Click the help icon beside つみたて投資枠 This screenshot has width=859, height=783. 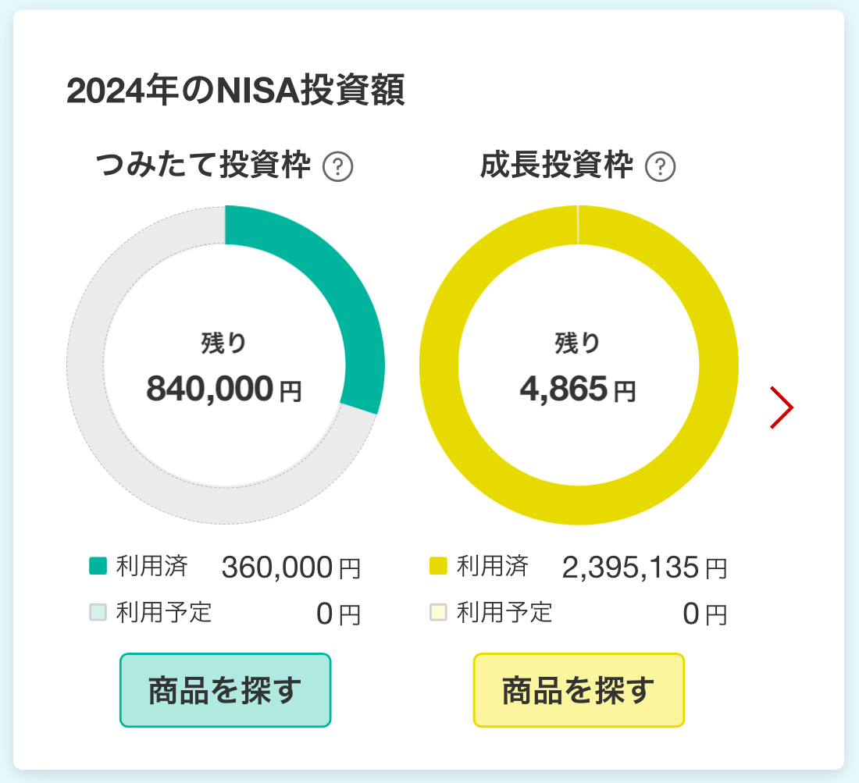coord(338,166)
